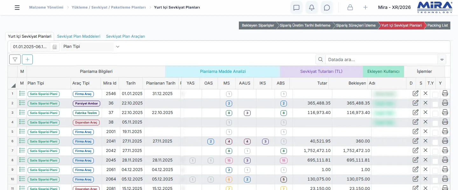The image size is (458, 190).
Task: Print the plan with Mira Id 2546
Action: point(445,93)
